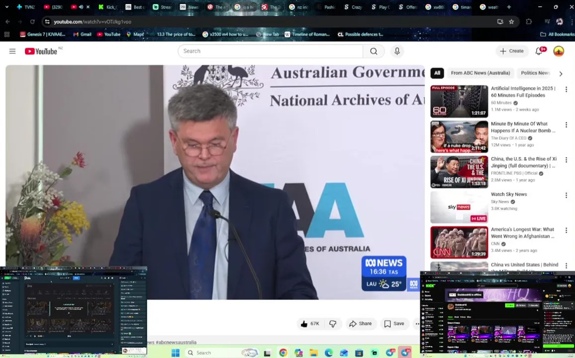Click the Create button
Viewport: 575px width, 358px height.
click(512, 51)
